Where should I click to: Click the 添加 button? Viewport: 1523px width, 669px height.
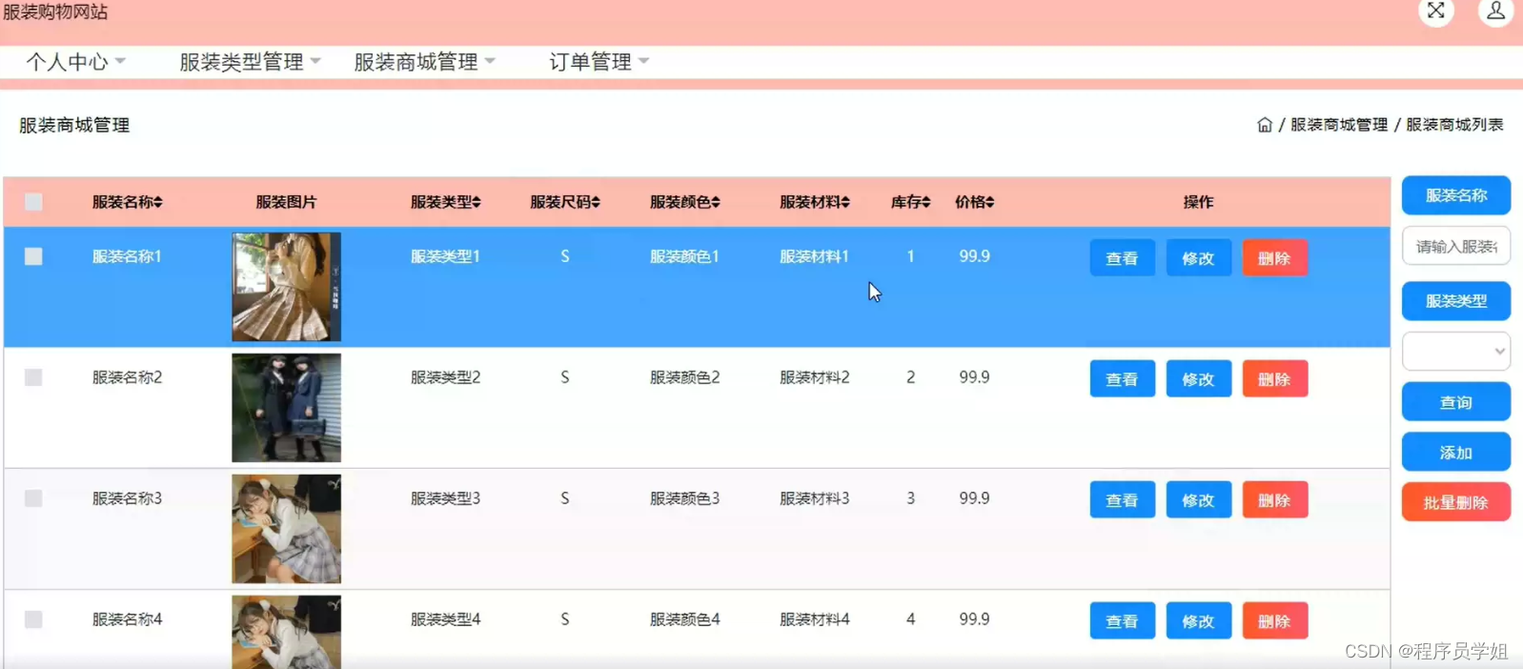[x=1455, y=453]
